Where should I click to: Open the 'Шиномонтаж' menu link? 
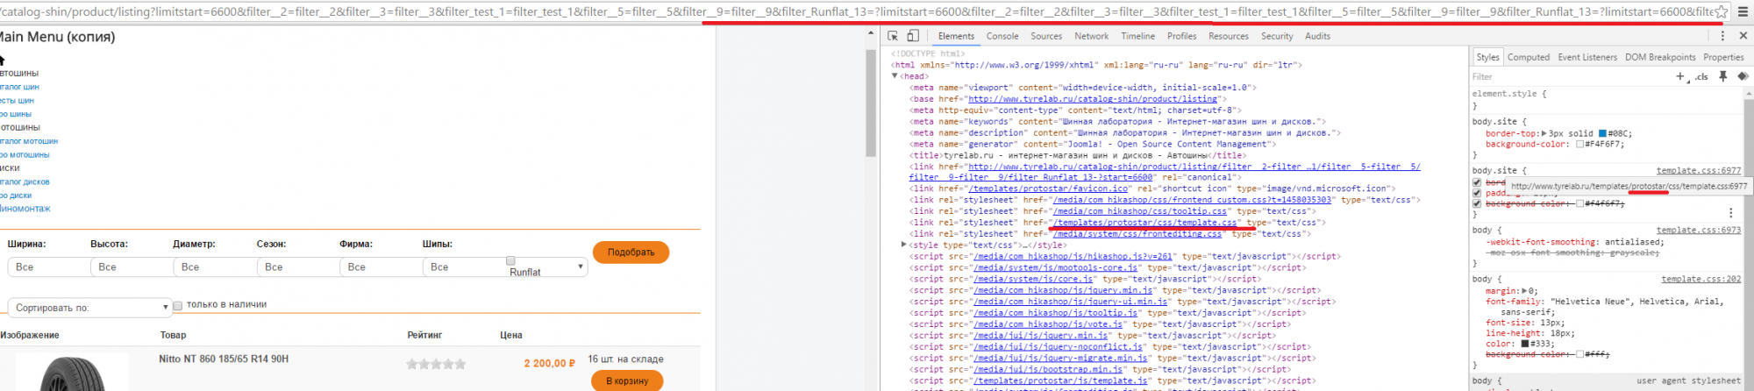[25, 209]
